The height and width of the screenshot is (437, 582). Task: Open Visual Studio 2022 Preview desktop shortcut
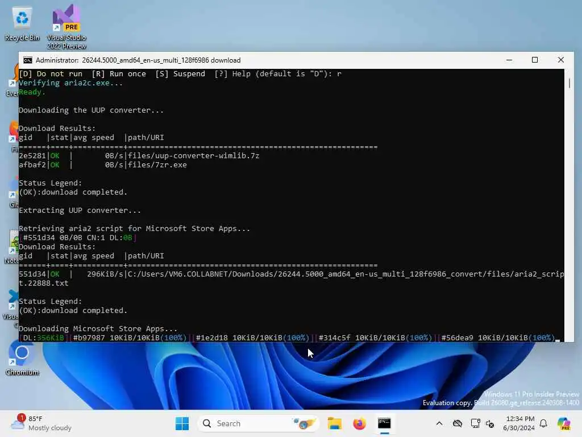click(66, 27)
